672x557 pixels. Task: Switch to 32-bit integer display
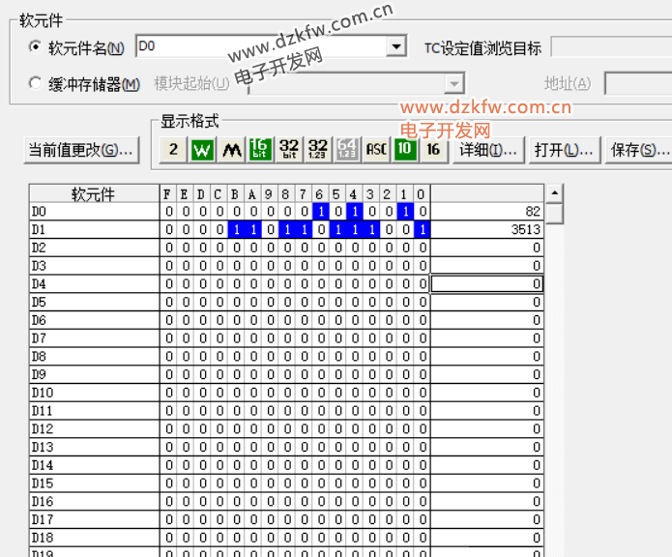[289, 149]
